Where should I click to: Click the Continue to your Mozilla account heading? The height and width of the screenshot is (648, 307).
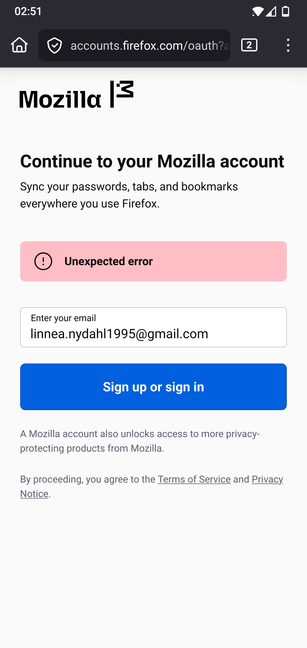click(x=152, y=161)
